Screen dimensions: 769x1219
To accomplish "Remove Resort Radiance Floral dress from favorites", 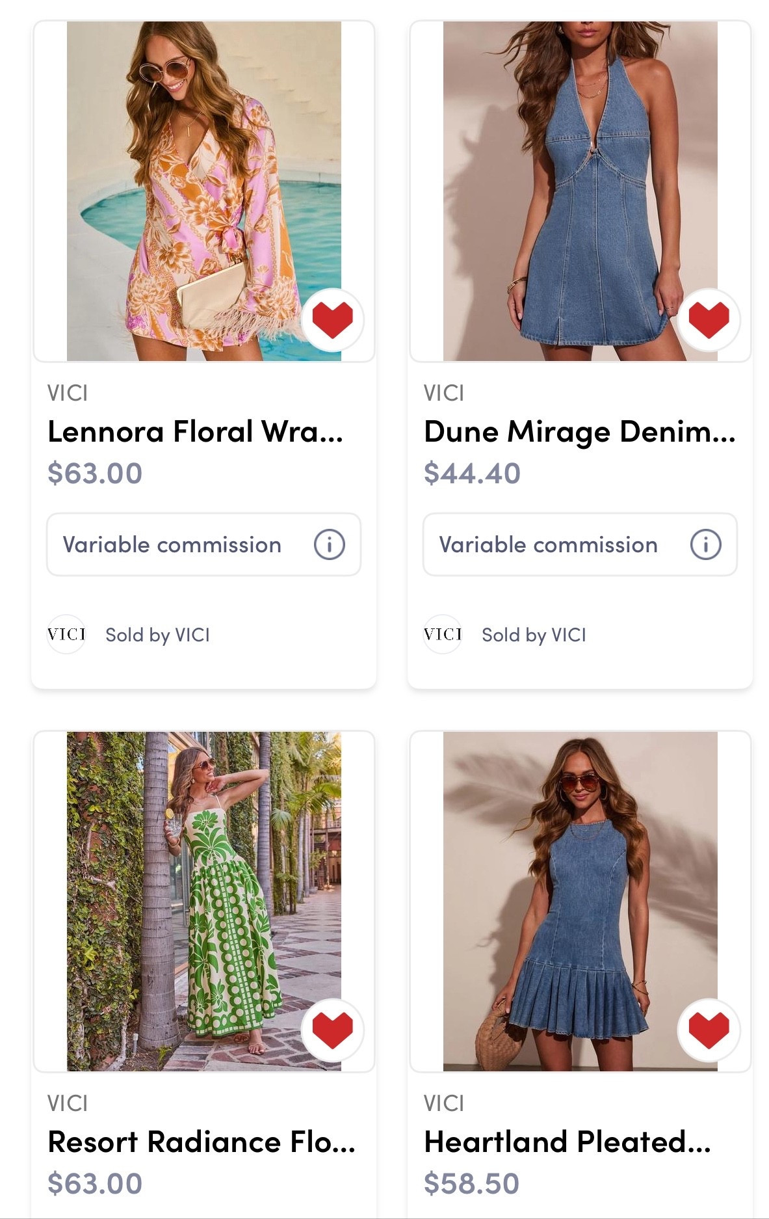I will click(332, 1030).
